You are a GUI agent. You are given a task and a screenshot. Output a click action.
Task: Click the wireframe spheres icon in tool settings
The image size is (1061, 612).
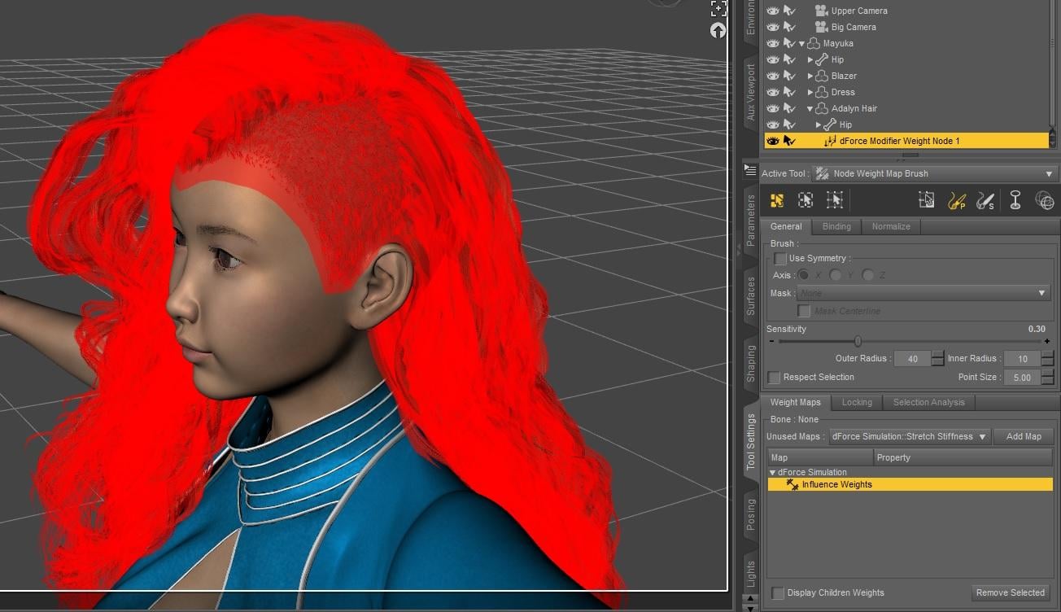(x=1044, y=200)
